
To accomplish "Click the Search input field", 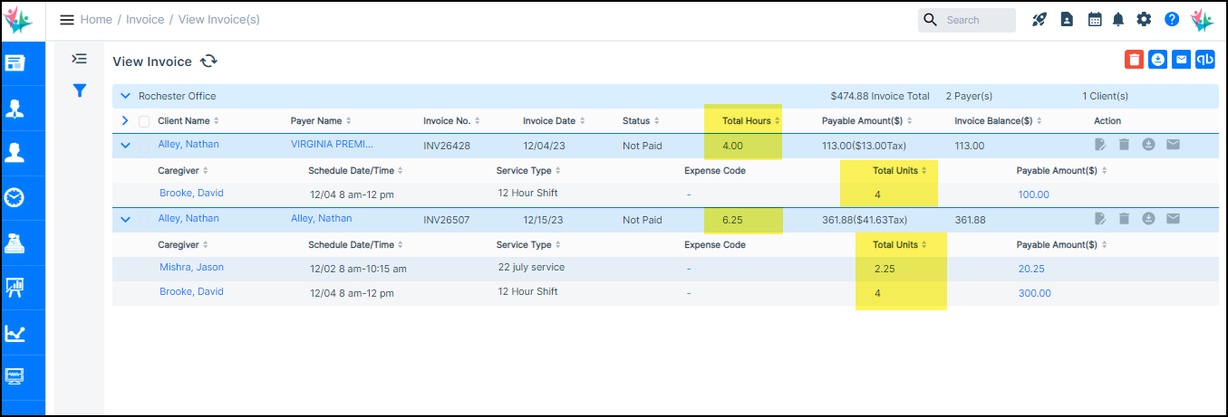I will pyautogui.click(x=967, y=20).
